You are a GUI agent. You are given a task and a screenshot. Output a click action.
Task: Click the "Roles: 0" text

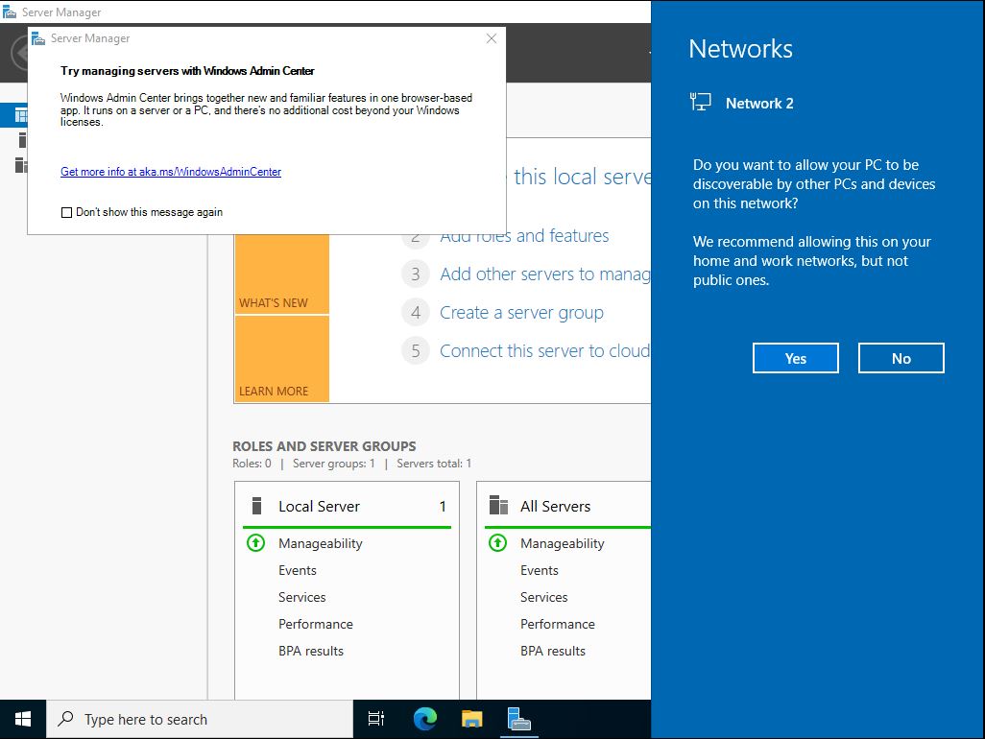pyautogui.click(x=252, y=464)
